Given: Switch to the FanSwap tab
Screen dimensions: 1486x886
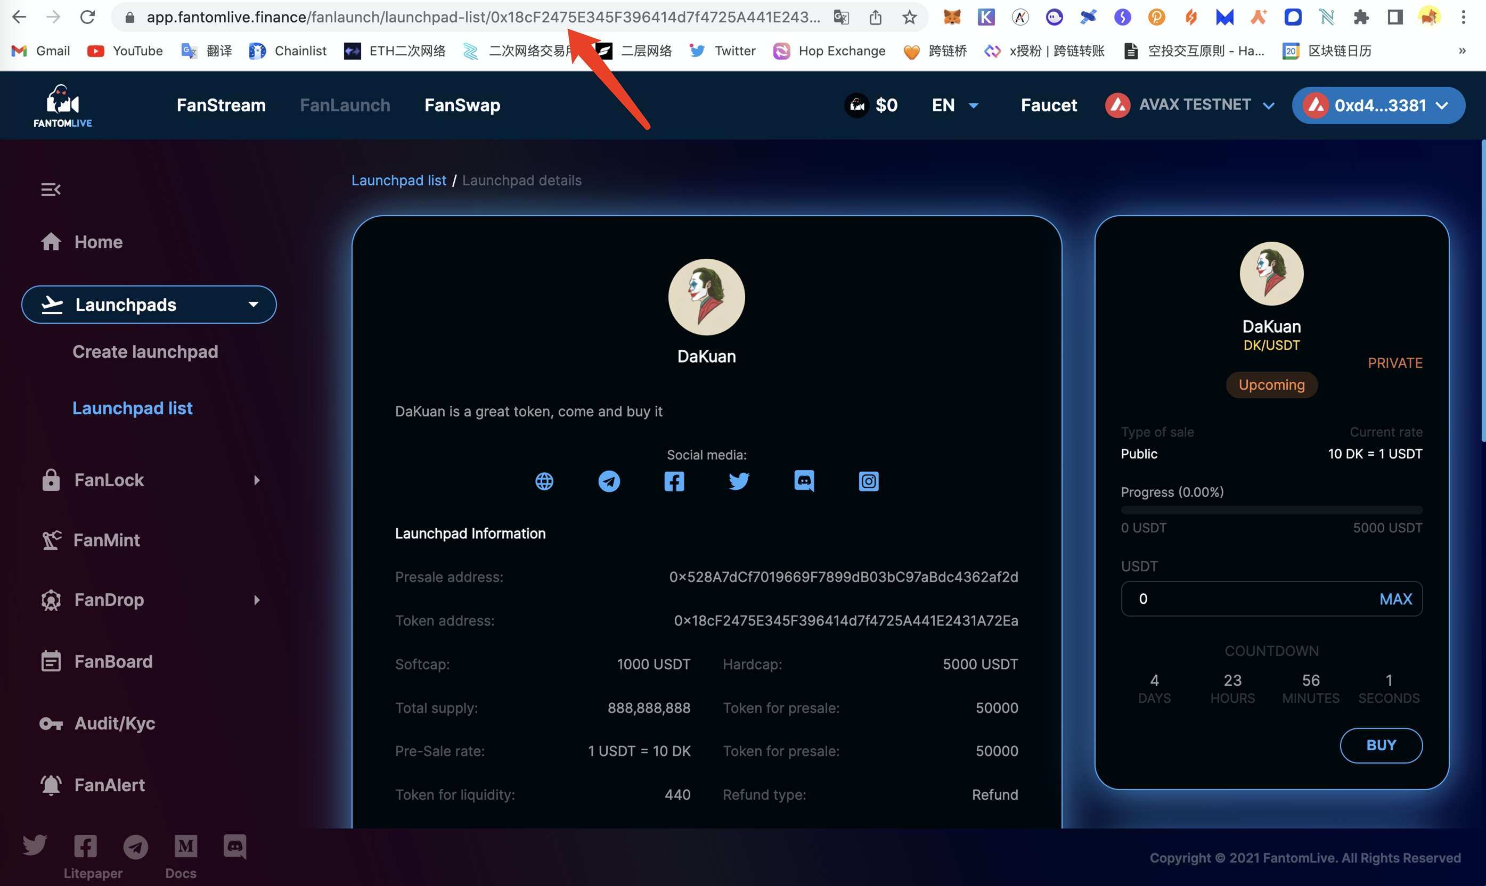Looking at the screenshot, I should pyautogui.click(x=462, y=105).
